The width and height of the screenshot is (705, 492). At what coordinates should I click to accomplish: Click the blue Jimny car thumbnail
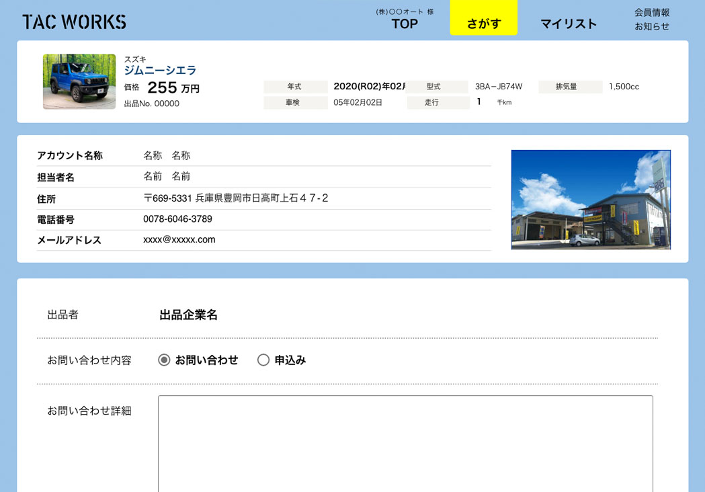(79, 81)
